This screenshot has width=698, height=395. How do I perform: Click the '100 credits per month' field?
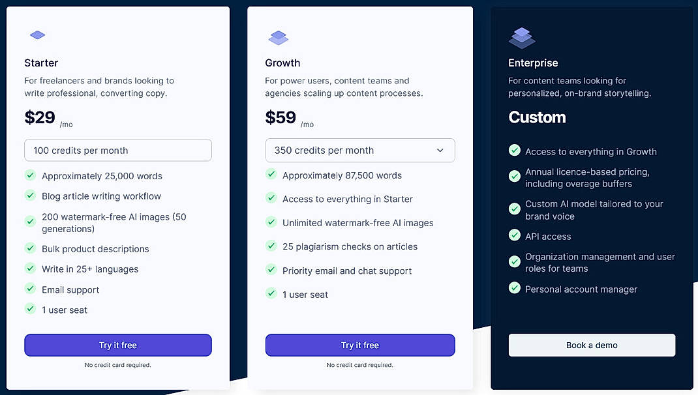click(x=117, y=150)
